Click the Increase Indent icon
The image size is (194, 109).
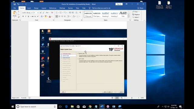coord(73,13)
